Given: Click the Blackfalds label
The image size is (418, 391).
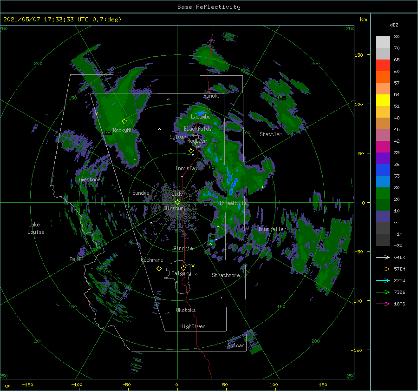Looking at the screenshot, I should [x=197, y=129].
